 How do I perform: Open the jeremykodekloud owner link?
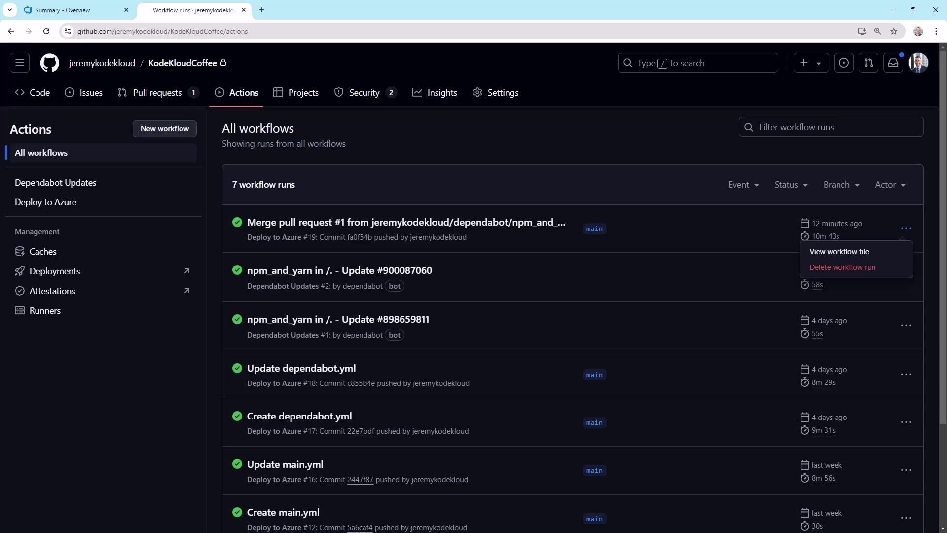point(102,63)
